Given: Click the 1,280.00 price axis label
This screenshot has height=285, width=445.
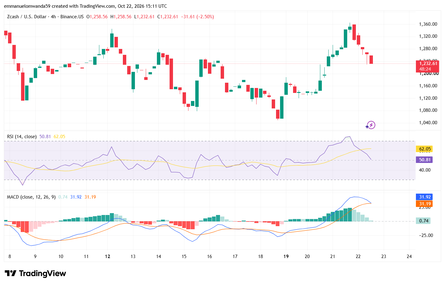Looking at the screenshot, I should pyautogui.click(x=428, y=49).
